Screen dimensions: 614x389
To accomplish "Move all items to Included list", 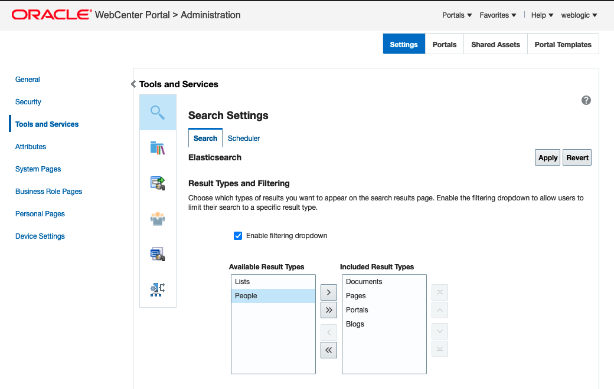I will (328, 310).
